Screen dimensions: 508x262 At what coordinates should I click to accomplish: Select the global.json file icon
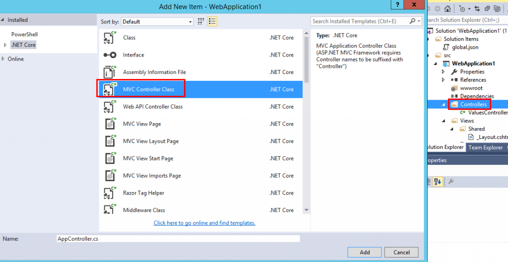tap(446, 47)
